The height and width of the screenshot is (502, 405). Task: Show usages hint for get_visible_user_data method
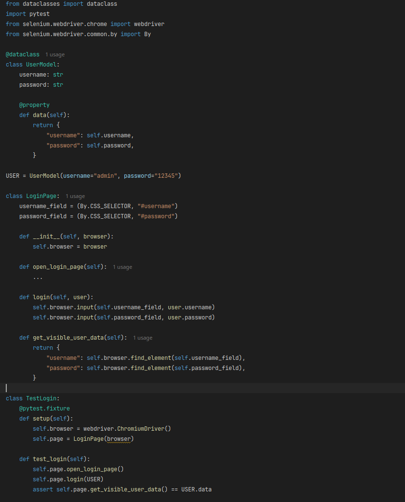point(143,338)
